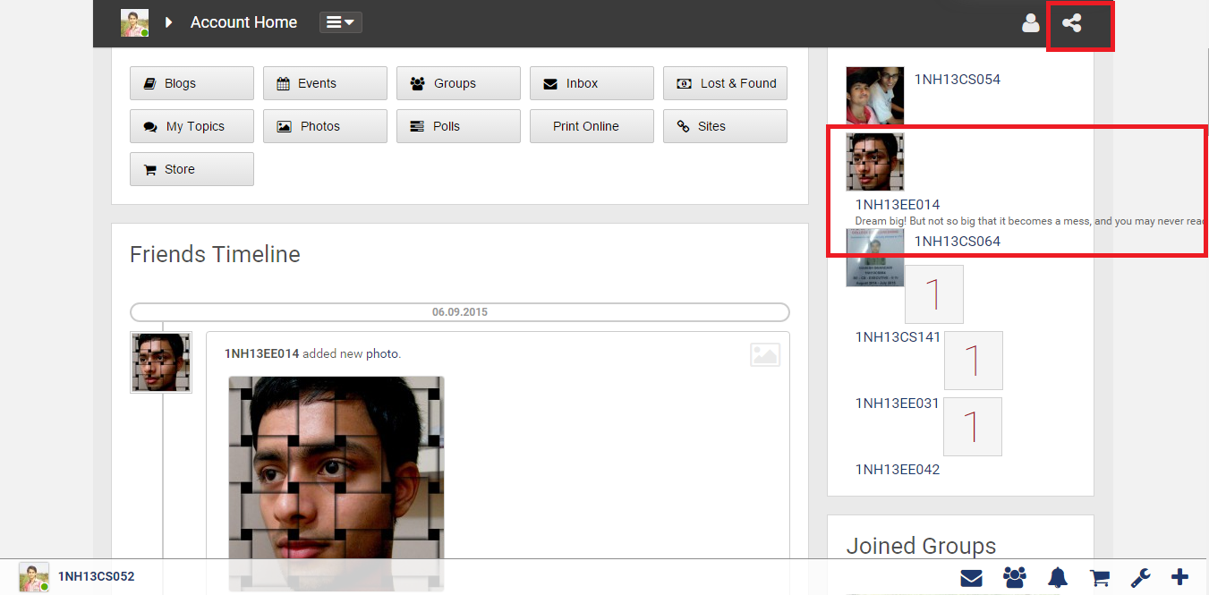Click the plus icon in bottom bar
The image size is (1209, 595).
pyautogui.click(x=1180, y=578)
